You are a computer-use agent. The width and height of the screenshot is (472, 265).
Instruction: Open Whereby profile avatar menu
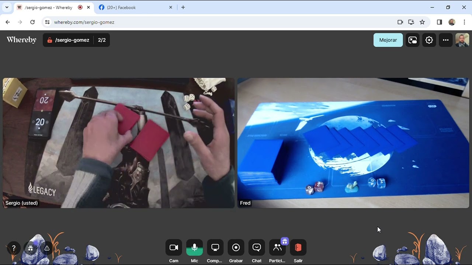pos(462,40)
